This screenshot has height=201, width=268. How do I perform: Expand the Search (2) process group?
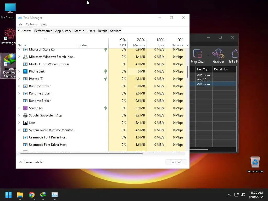(x=19, y=108)
